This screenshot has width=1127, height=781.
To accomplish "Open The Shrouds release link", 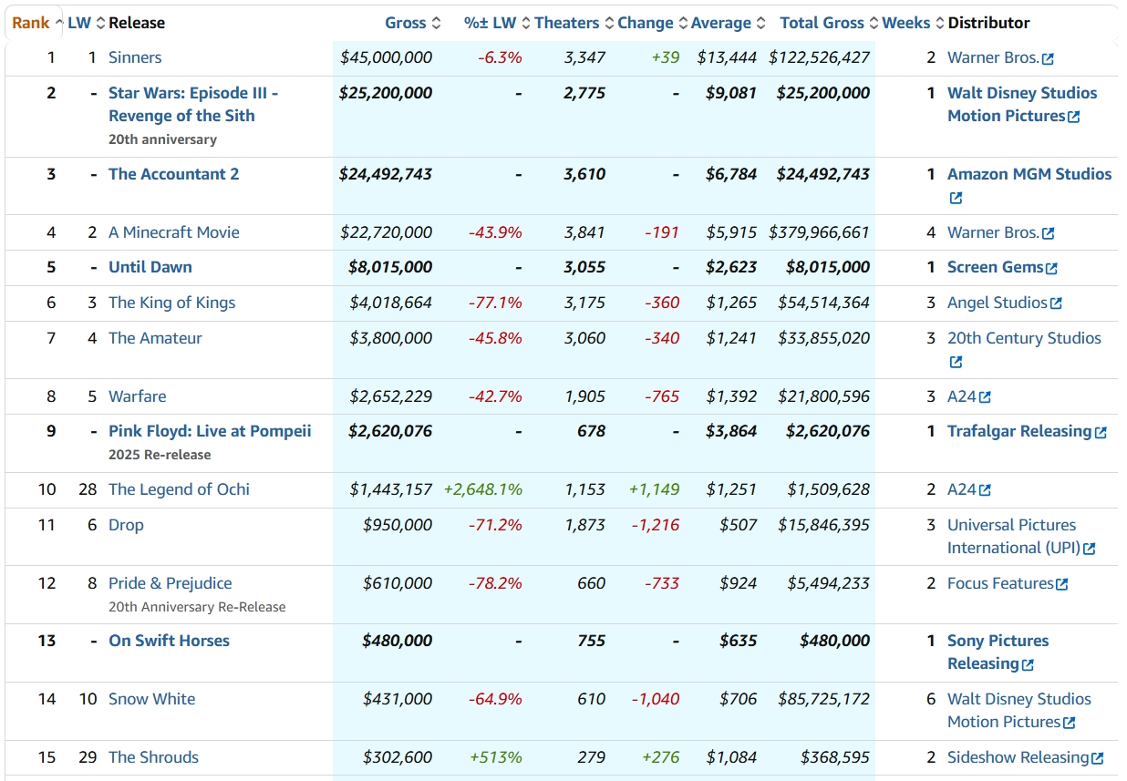I will click(153, 757).
